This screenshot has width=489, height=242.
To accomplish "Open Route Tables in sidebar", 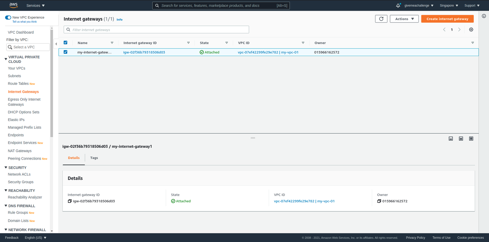I will pyautogui.click(x=18, y=84).
